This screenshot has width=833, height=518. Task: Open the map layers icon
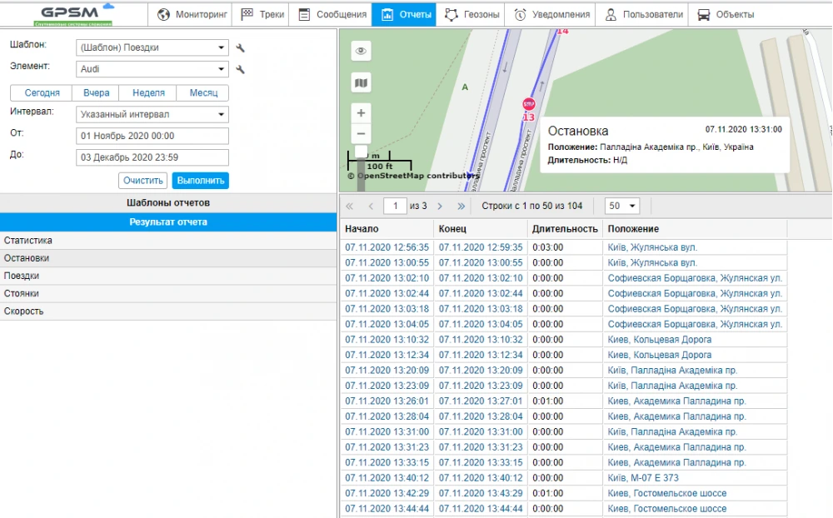(361, 82)
